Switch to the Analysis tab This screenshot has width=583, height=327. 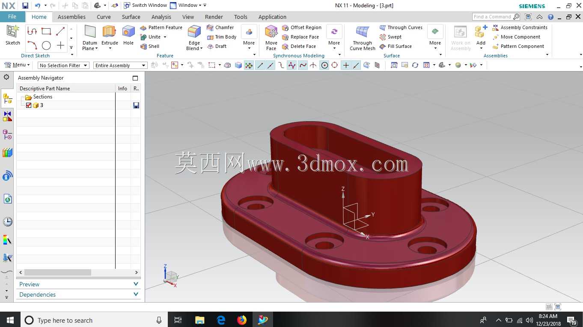coord(161,17)
